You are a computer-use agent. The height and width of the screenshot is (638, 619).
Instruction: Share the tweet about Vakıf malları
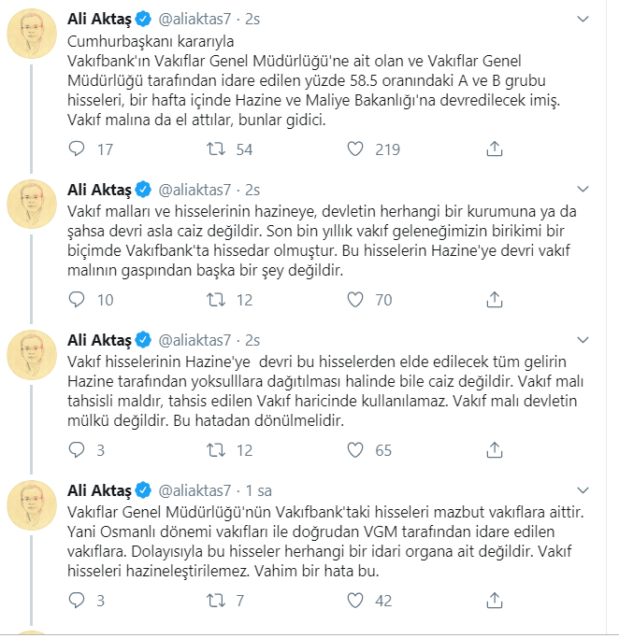pos(494,300)
